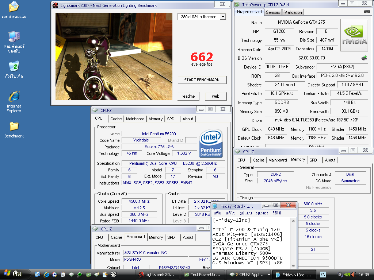Open SPD tab in top CPU-Z window
This screenshot has width=374, height=280.
pos(171,119)
